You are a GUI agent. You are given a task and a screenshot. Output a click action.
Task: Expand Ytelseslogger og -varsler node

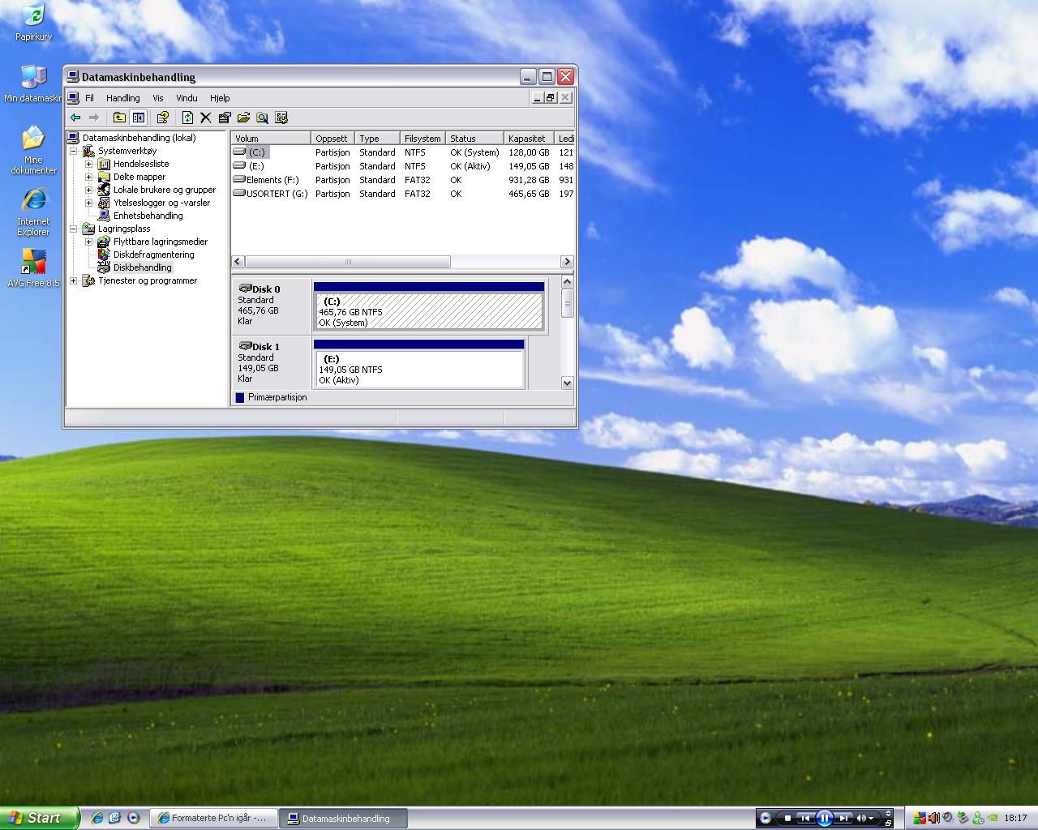[x=88, y=203]
